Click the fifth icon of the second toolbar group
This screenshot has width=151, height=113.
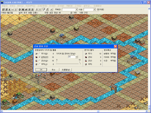[32, 9]
